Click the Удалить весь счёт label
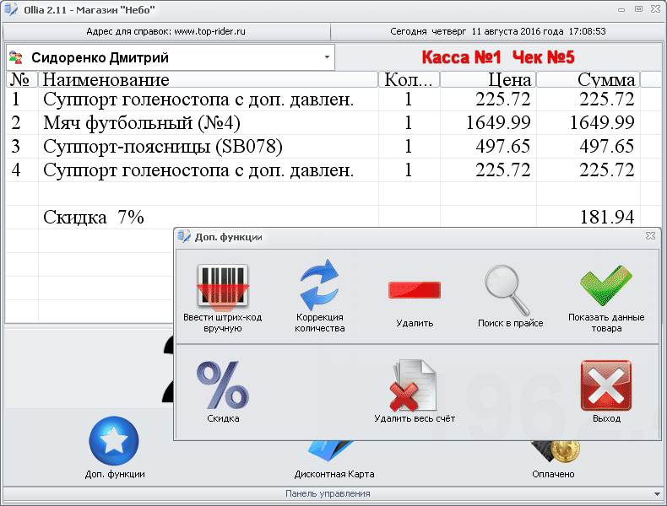 coord(415,418)
